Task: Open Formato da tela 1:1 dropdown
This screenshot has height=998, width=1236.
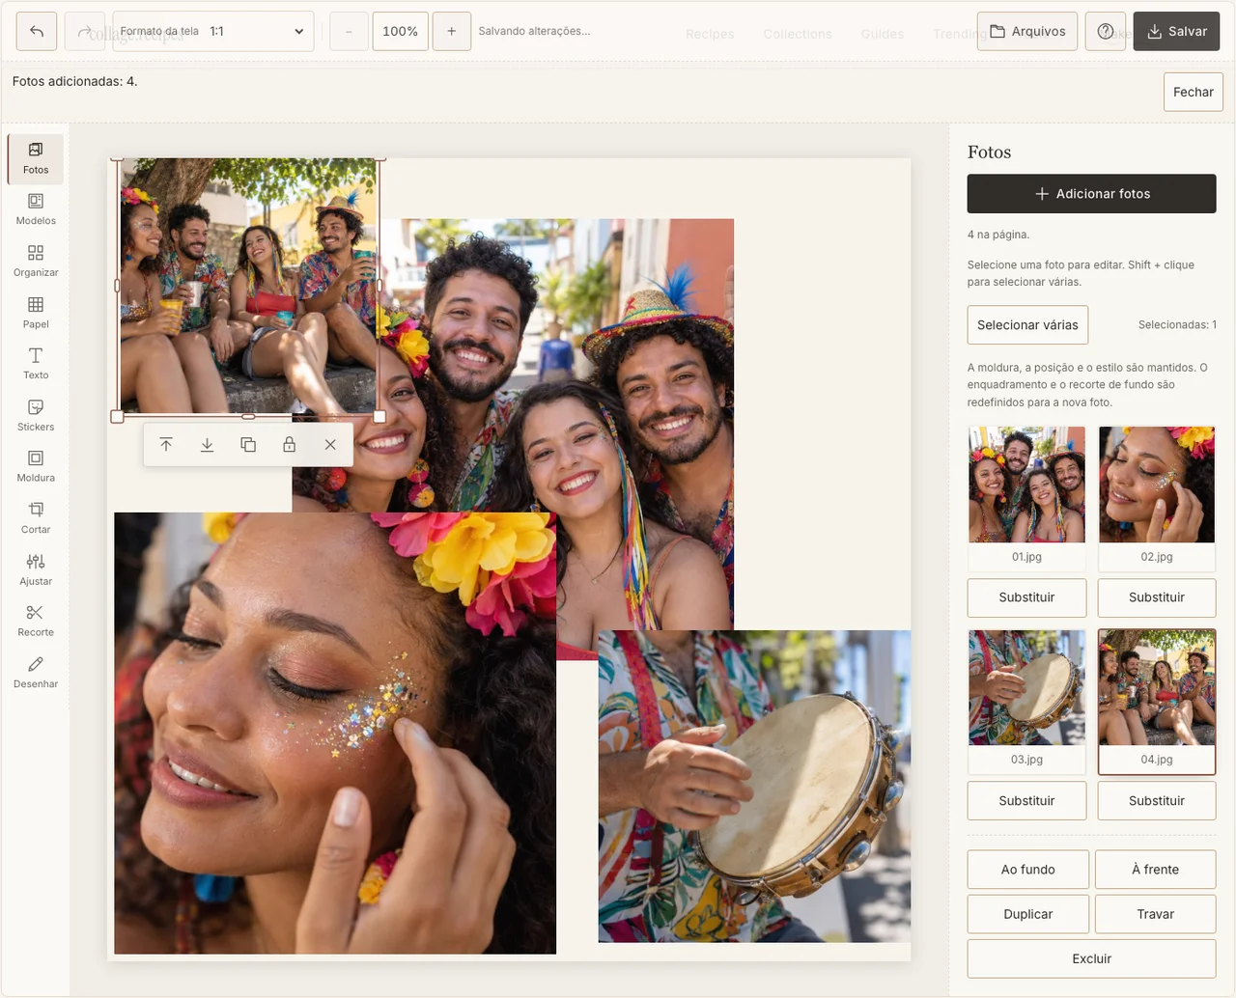Action: pyautogui.click(x=213, y=31)
